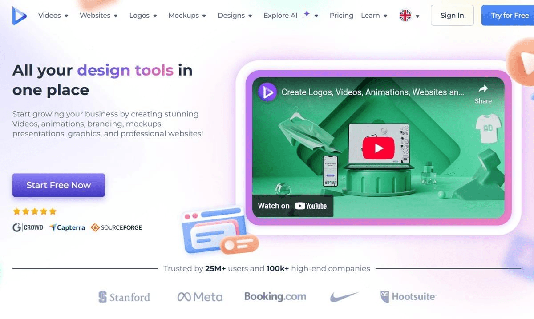Click the channel avatar icon in video
This screenshot has width=534, height=319.
268,92
